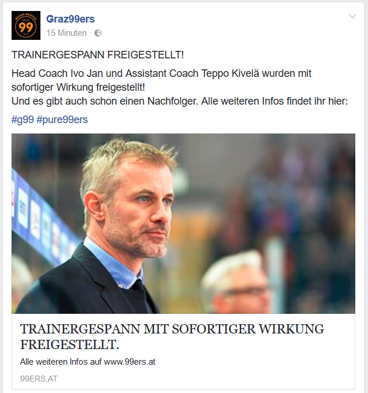Image resolution: width=368 pixels, height=393 pixels.
Task: Click the Graz99ers profile logo
Action: coord(26,25)
